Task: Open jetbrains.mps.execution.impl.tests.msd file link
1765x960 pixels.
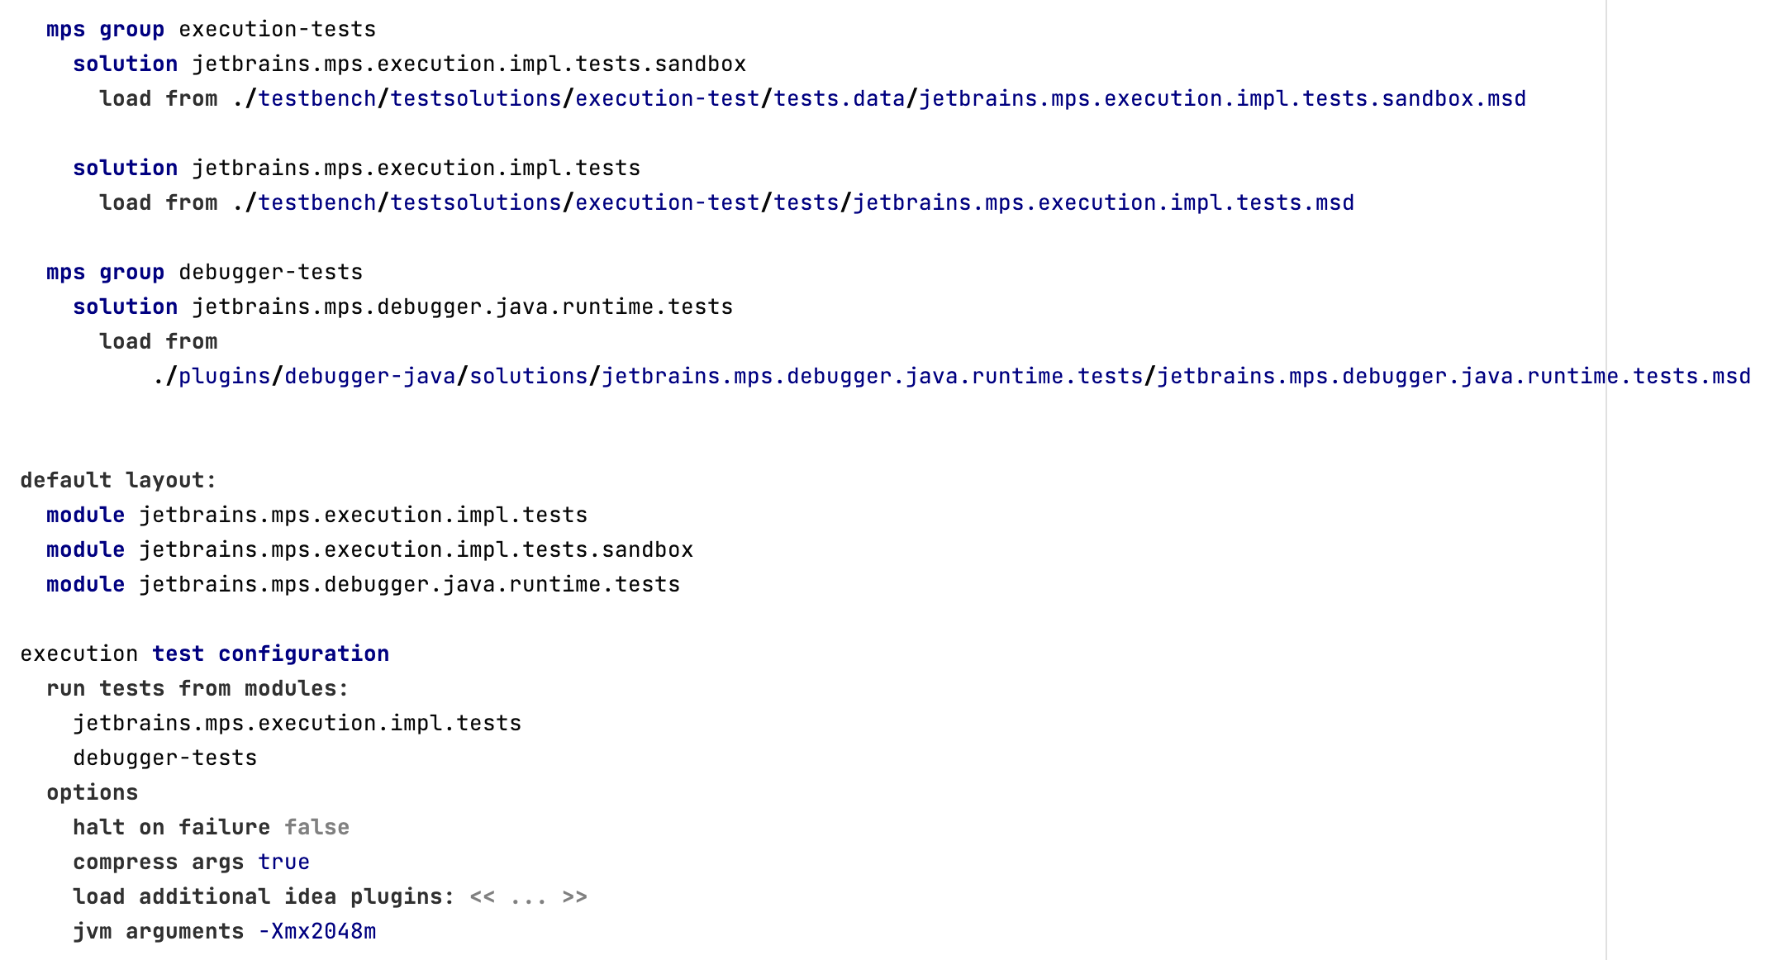Action: [x=1103, y=203]
